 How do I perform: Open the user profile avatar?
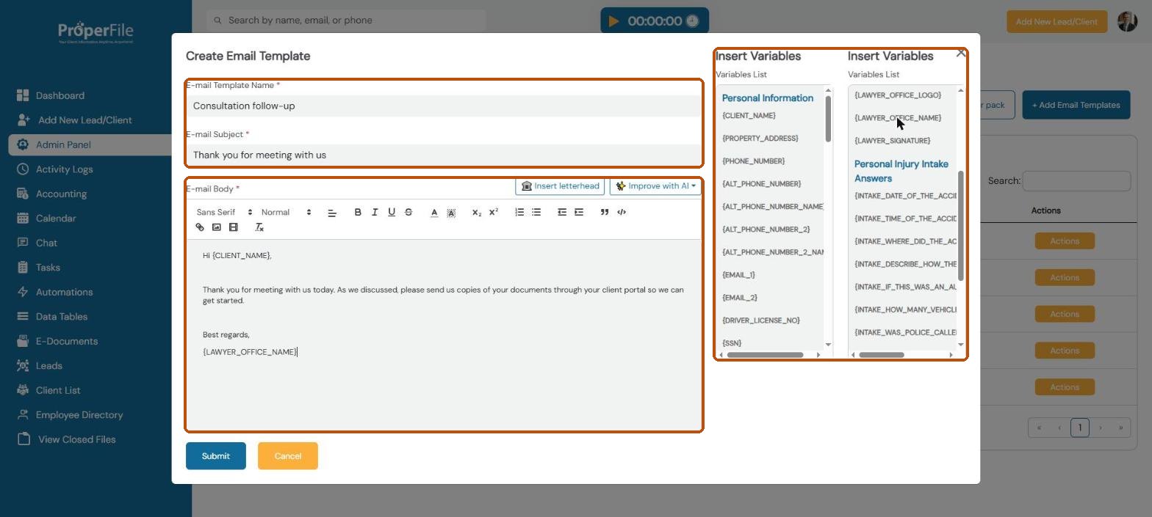[x=1127, y=21]
